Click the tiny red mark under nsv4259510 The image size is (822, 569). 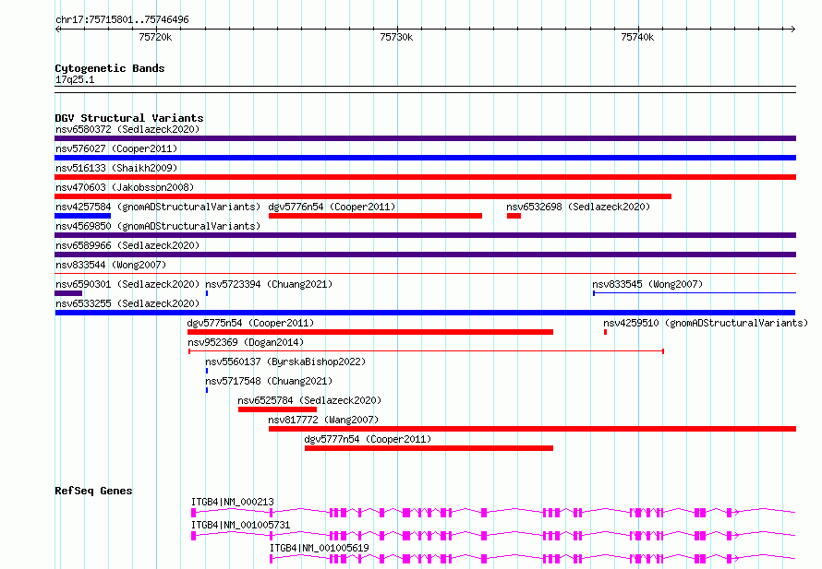606,332
